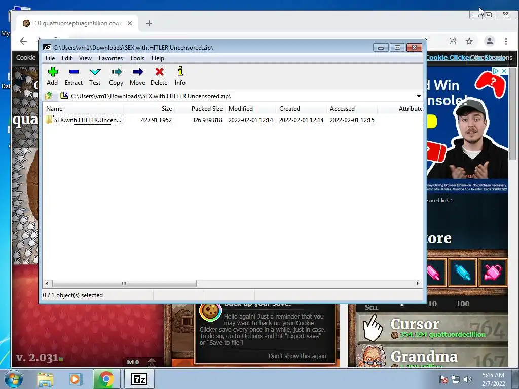The width and height of the screenshot is (519, 389).
Task: Sort by the Modified column header
Action: (x=250, y=109)
